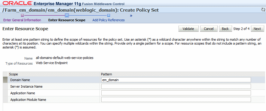Click the Step 2 of 4 indicator

click(241, 29)
